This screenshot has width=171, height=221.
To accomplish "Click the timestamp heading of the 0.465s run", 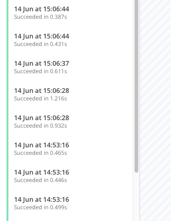I will pos(42,145).
